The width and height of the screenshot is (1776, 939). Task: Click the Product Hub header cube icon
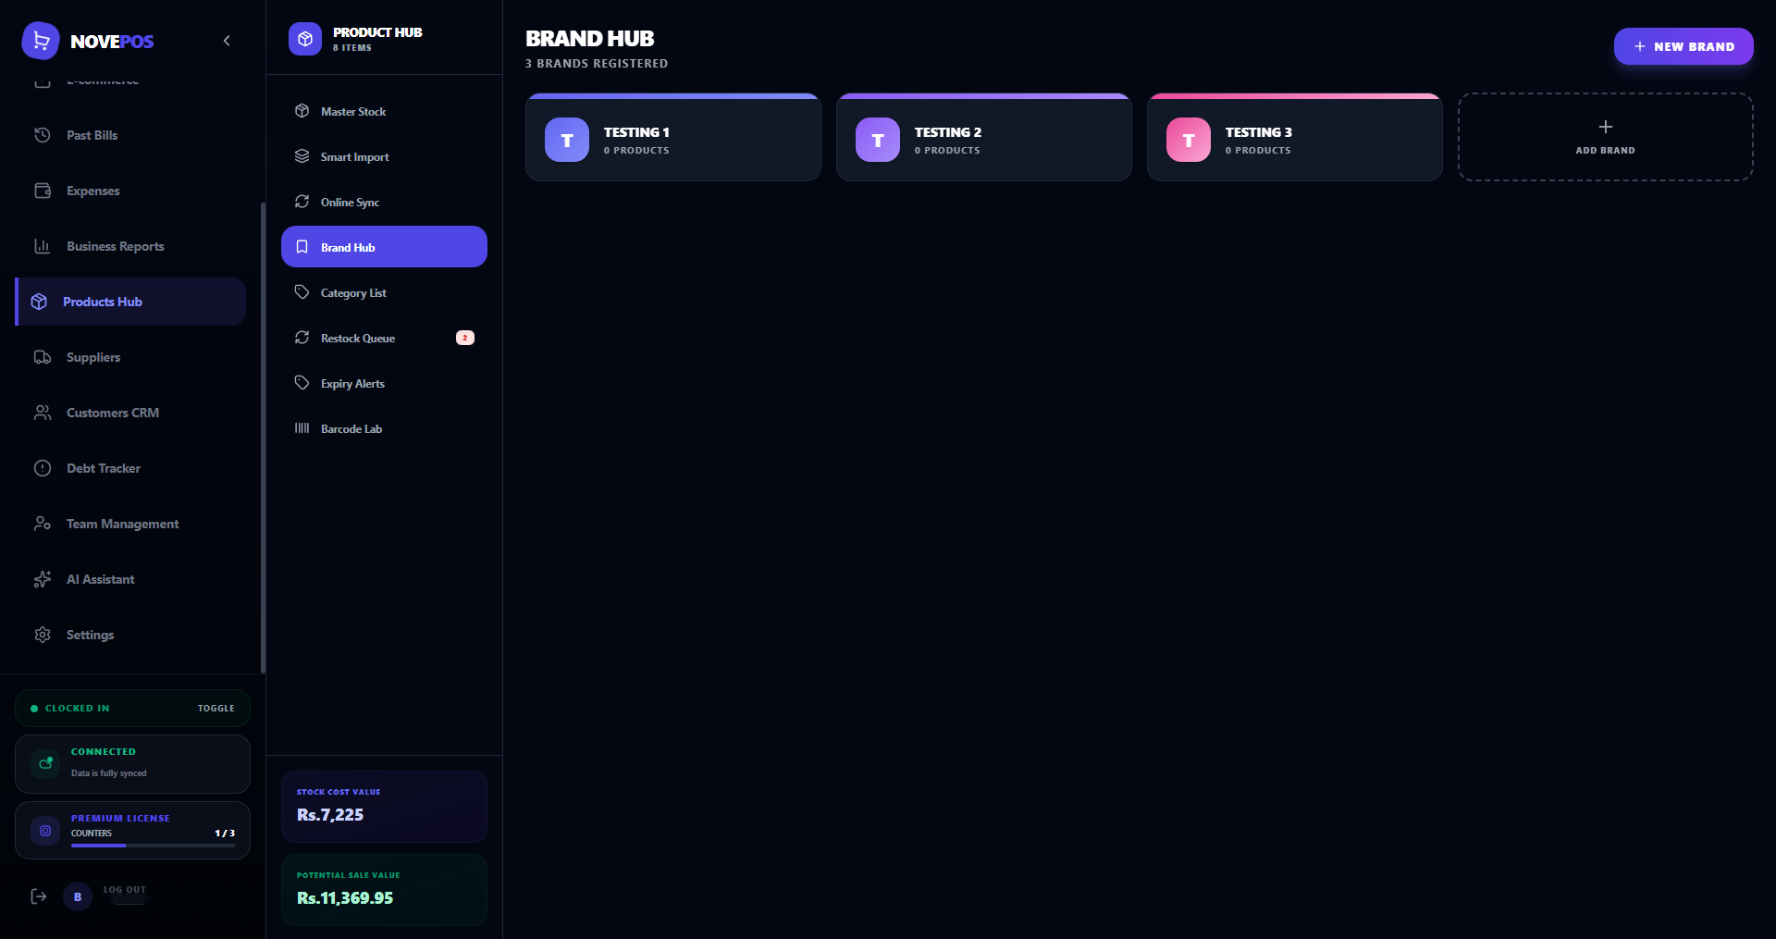(305, 39)
